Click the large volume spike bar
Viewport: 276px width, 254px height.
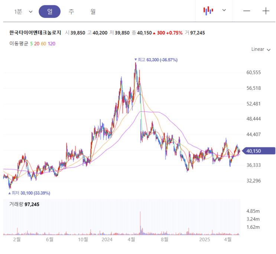pyautogui.click(x=140, y=223)
